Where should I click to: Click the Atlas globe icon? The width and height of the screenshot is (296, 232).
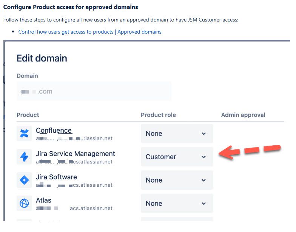point(24,203)
